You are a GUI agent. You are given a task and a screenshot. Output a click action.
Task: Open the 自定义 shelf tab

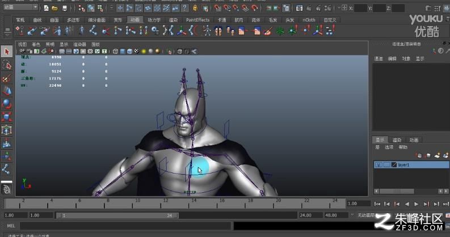tap(330, 20)
